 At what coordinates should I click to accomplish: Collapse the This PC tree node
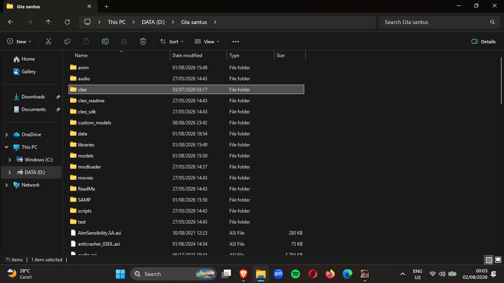6,147
